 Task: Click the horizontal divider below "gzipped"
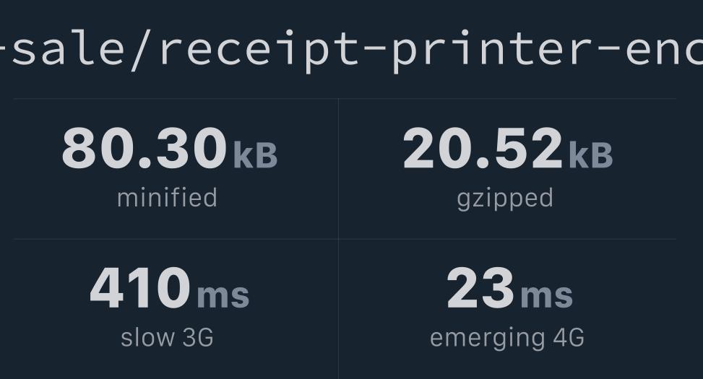pyautogui.click(x=507, y=239)
